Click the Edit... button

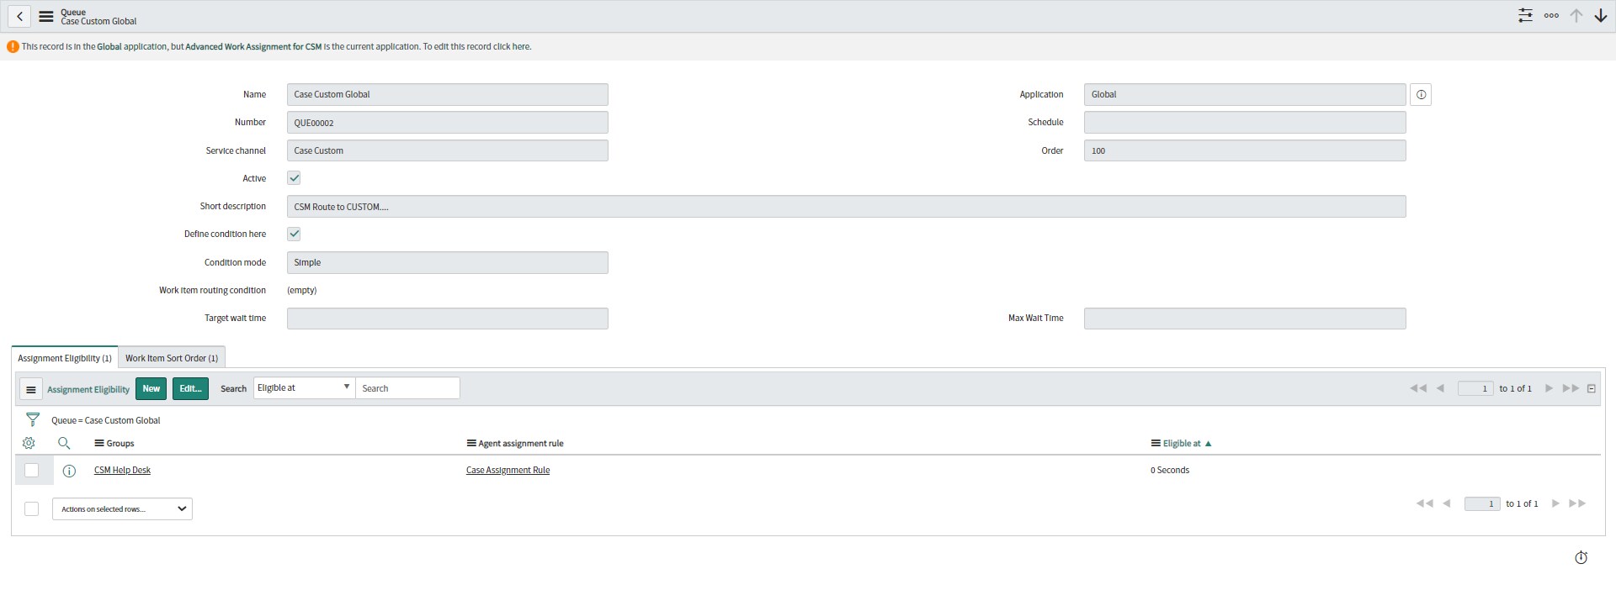(x=190, y=389)
